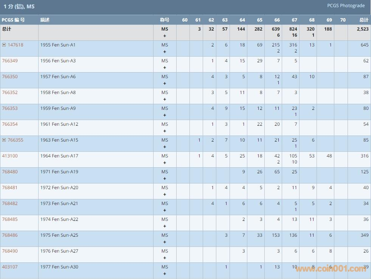
Task: Open PCGS number 147618 link
Action: (16, 45)
